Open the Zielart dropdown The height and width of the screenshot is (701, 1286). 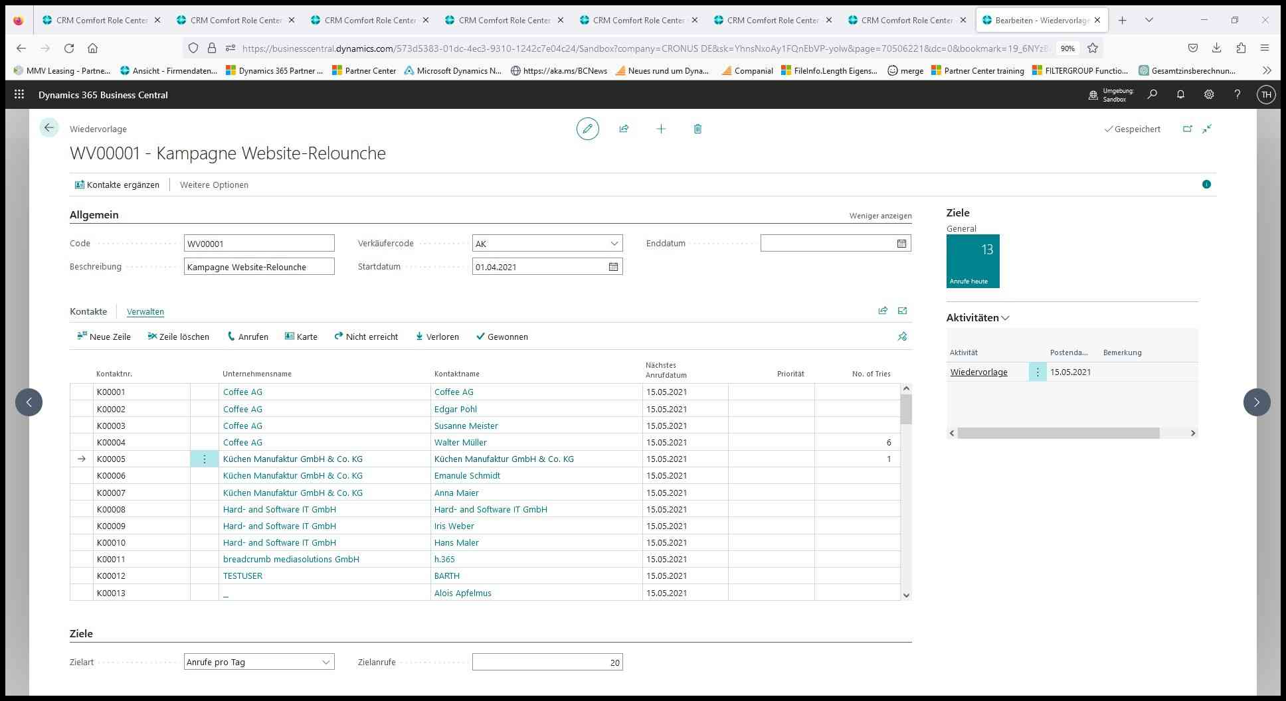(325, 662)
